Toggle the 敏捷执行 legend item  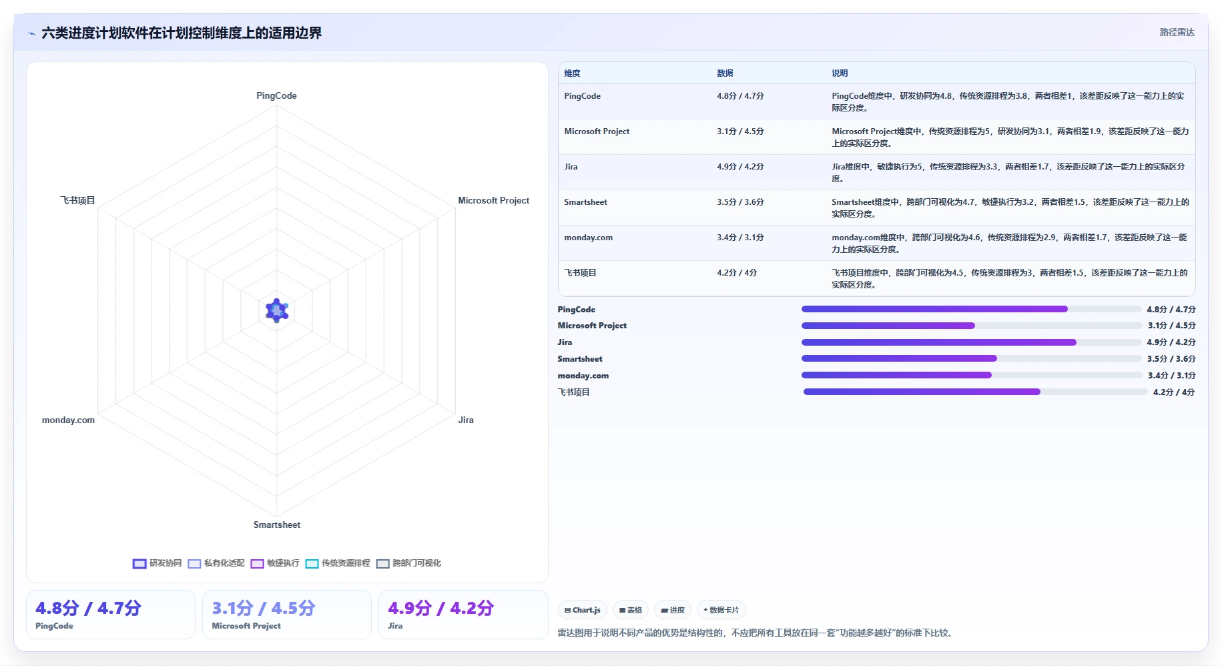pos(275,563)
